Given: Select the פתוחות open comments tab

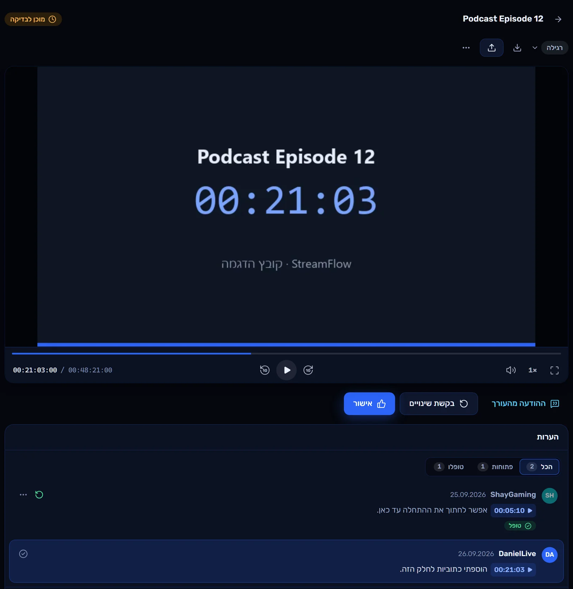Looking at the screenshot, I should click(x=495, y=466).
